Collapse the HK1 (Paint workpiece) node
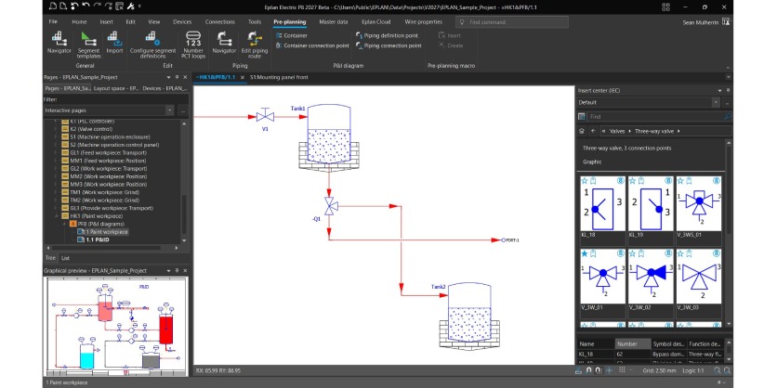777x388 pixels. pos(56,215)
